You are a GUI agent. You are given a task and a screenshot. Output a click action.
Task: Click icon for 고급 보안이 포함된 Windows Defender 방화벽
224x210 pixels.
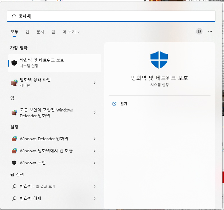pos(14,113)
